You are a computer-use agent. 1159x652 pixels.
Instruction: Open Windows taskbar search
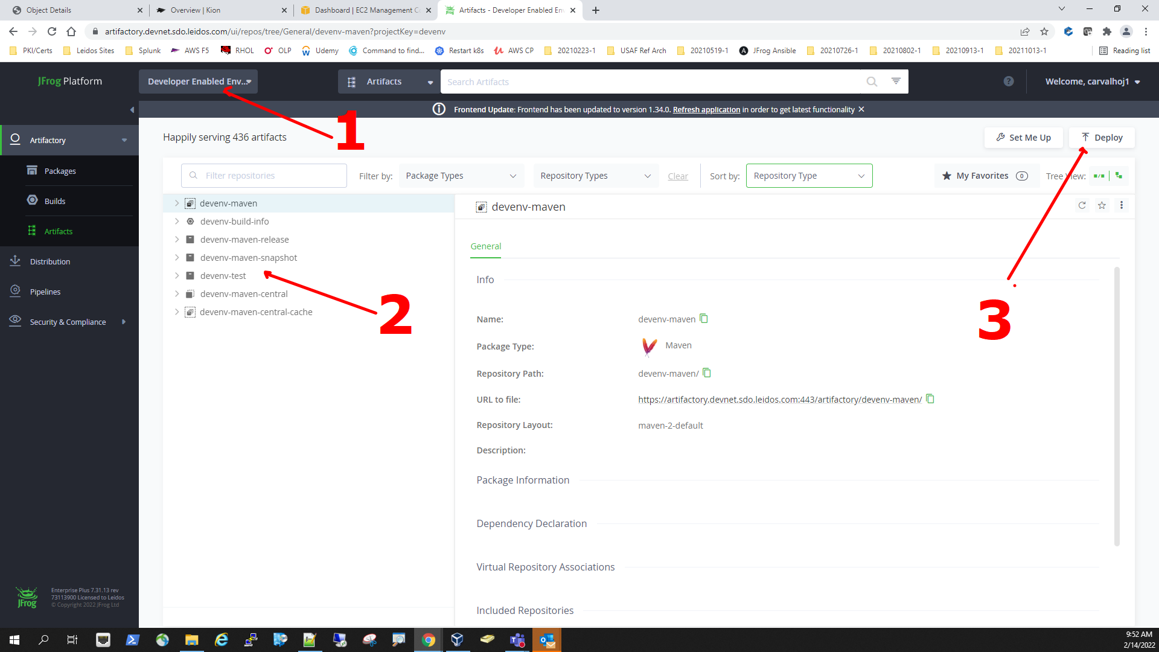43,640
